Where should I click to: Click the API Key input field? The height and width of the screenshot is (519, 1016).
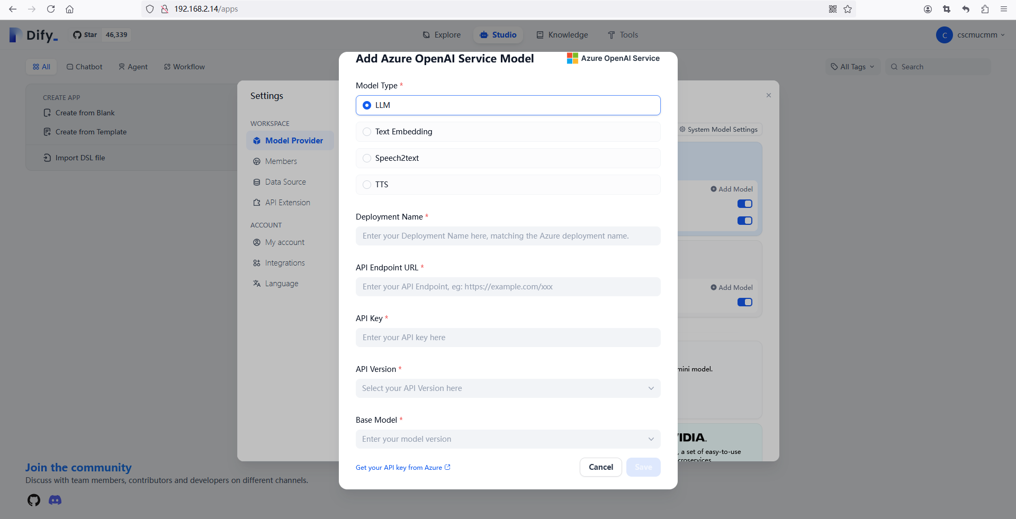click(x=508, y=338)
